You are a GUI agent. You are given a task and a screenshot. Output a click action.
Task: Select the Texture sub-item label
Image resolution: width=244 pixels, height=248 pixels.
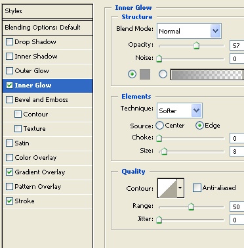tap(34, 128)
